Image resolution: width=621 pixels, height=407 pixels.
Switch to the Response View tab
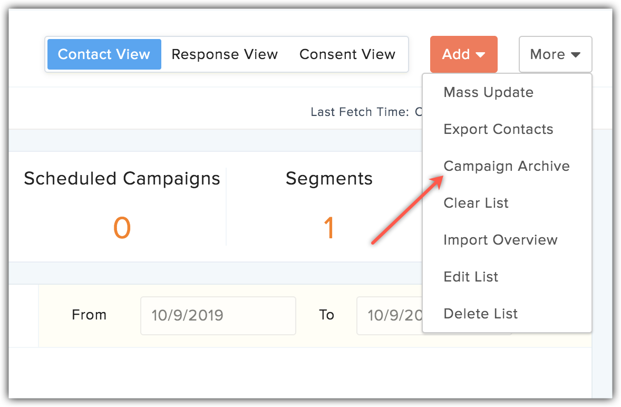225,54
